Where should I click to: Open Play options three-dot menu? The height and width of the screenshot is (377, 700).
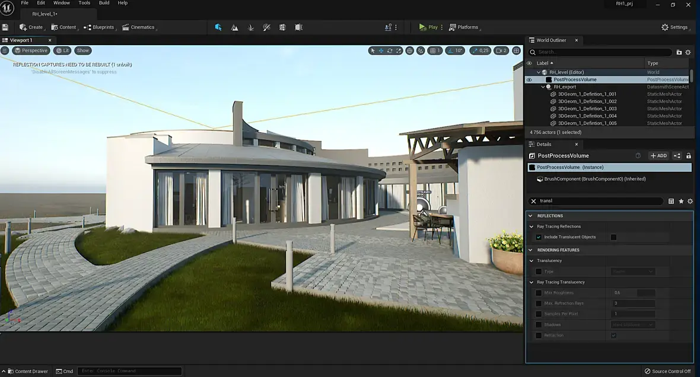click(441, 27)
